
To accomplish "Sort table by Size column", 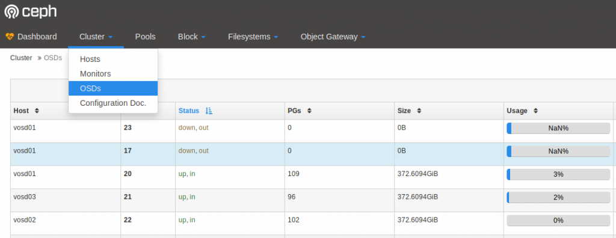I will click(x=409, y=111).
